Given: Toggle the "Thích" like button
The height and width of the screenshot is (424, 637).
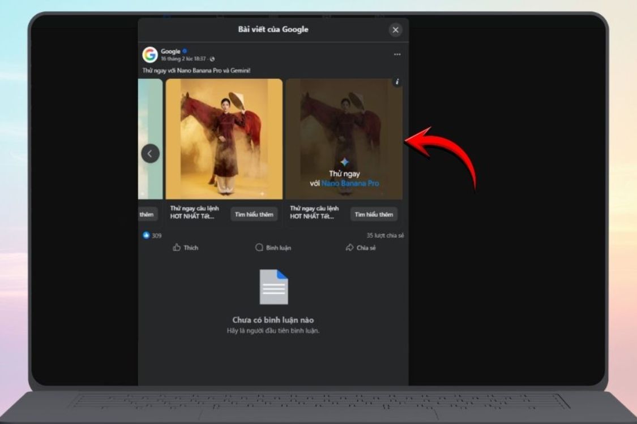Looking at the screenshot, I should [186, 248].
